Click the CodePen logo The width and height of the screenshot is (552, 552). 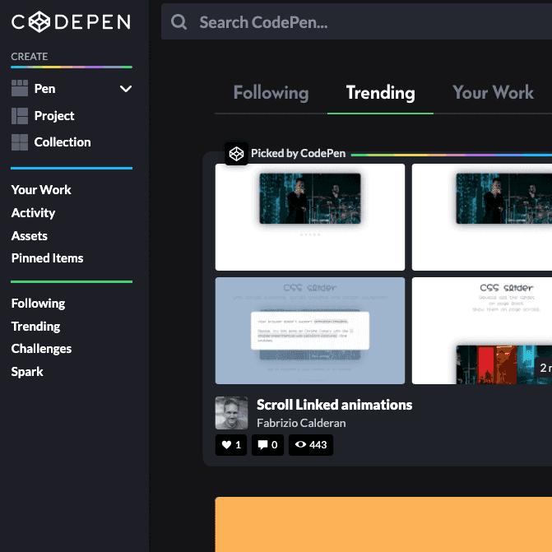pyautogui.click(x=71, y=22)
